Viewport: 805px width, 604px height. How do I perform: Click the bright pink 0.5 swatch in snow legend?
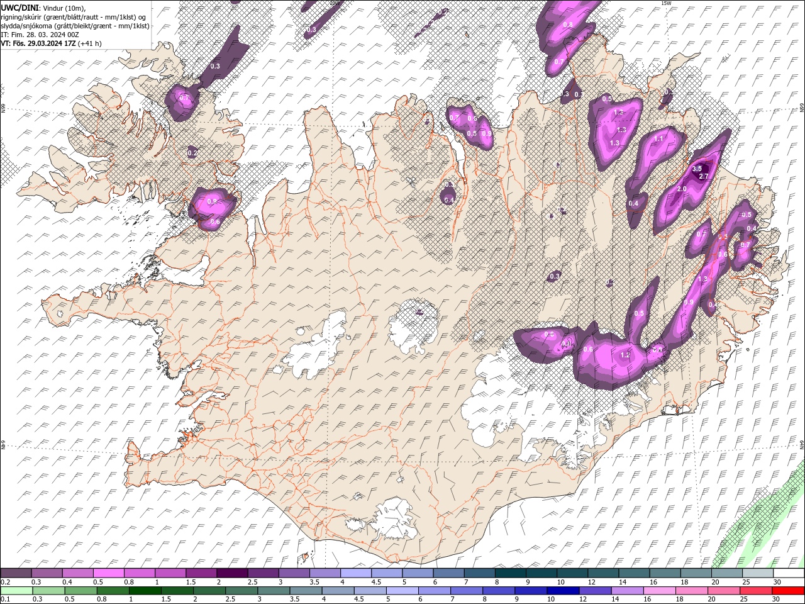point(108,573)
